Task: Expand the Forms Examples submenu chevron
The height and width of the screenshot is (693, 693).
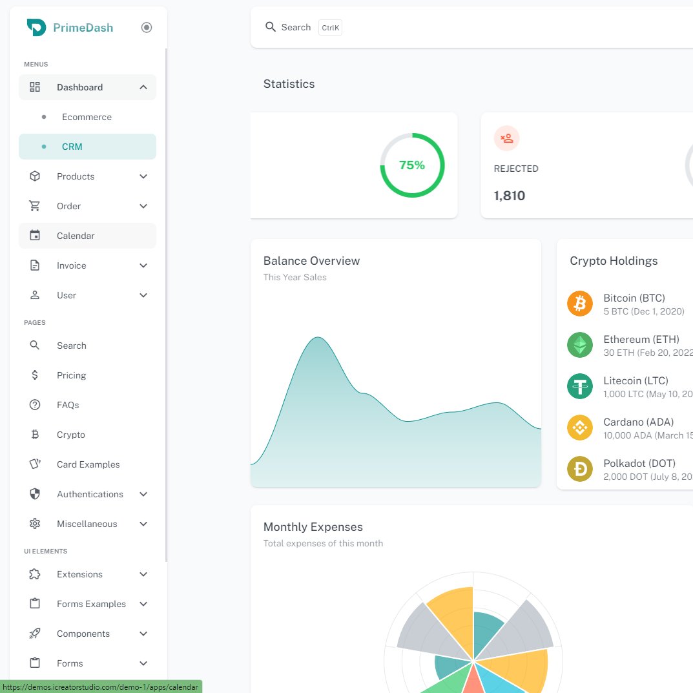Action: (x=143, y=604)
